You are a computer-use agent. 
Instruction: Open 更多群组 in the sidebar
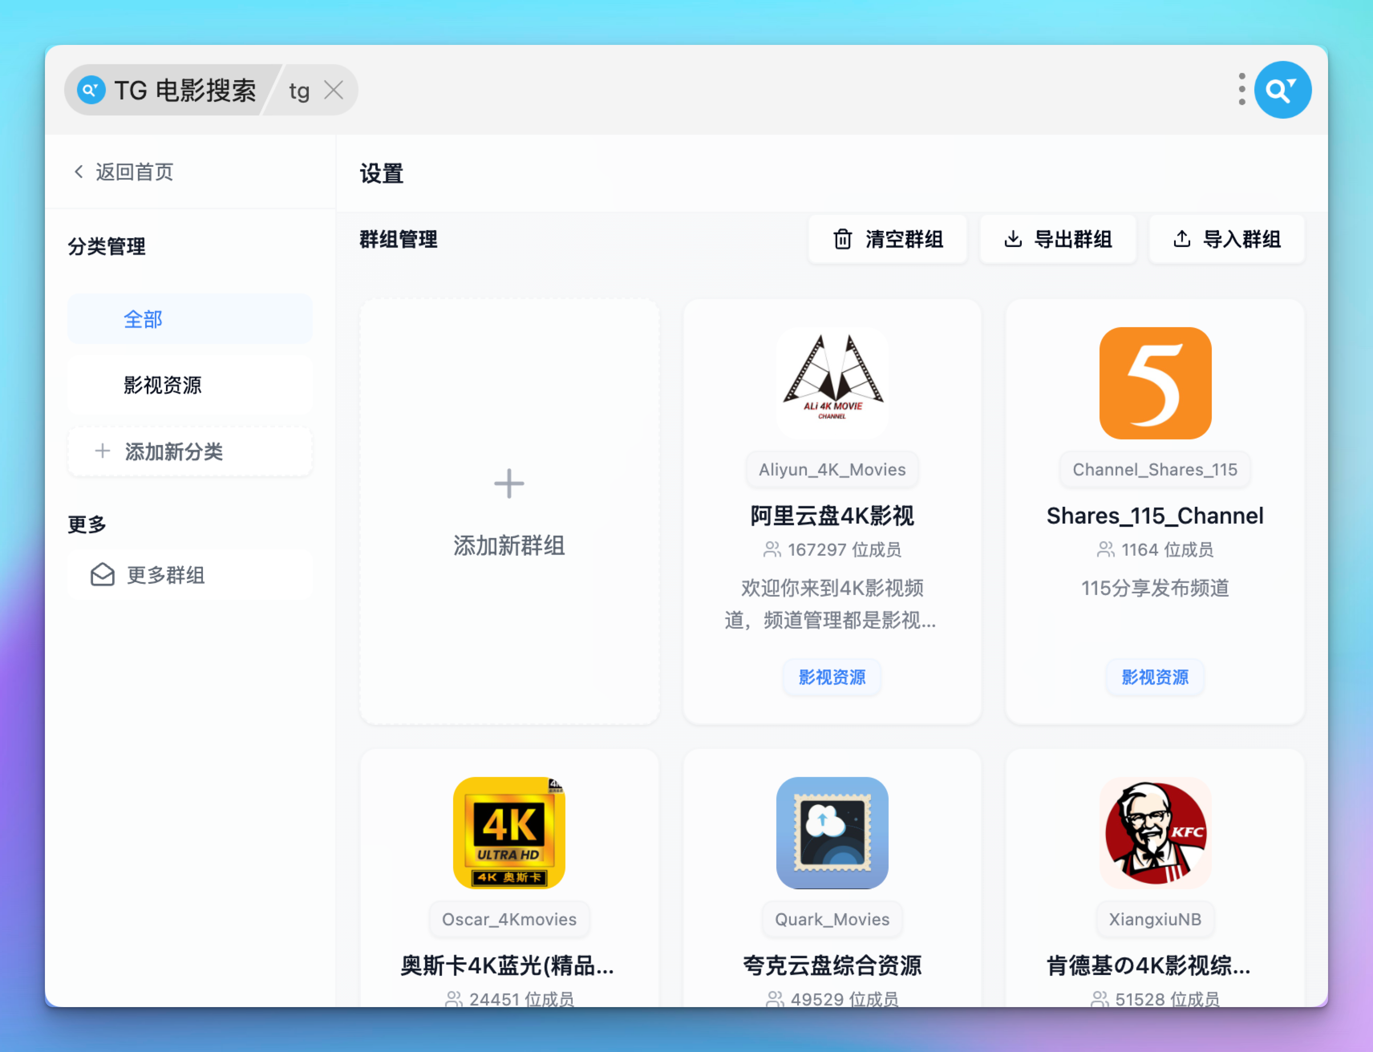pyautogui.click(x=190, y=575)
